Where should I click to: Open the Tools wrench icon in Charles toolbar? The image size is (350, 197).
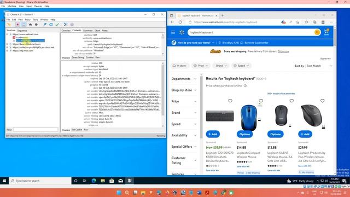pos(66,25)
